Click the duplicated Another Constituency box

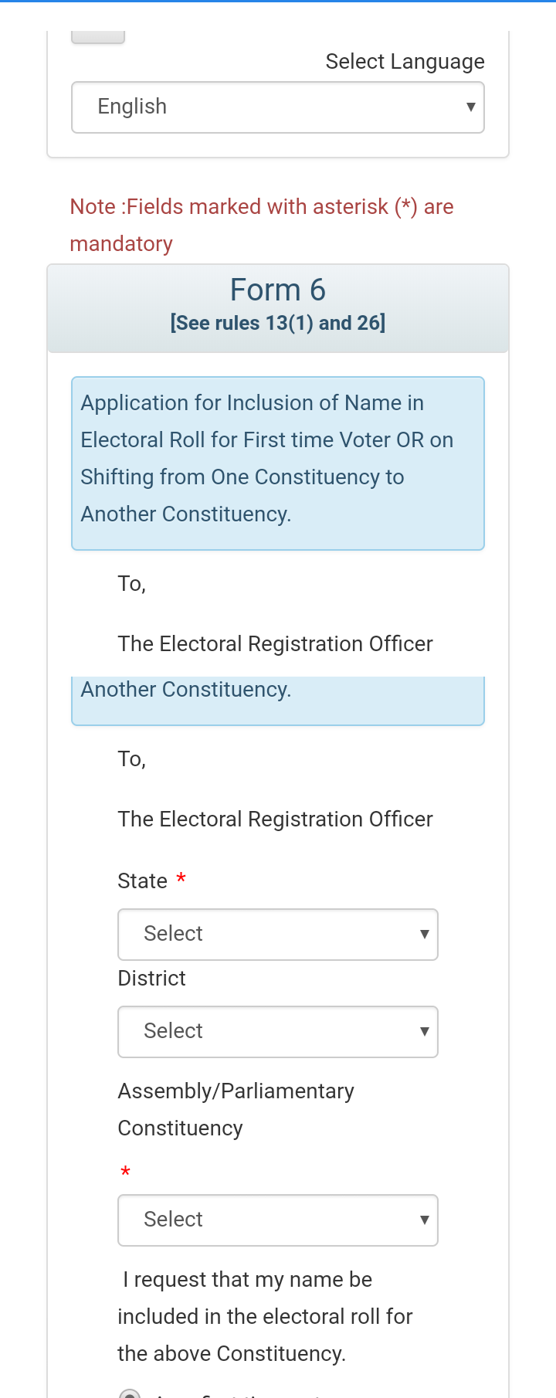[278, 699]
